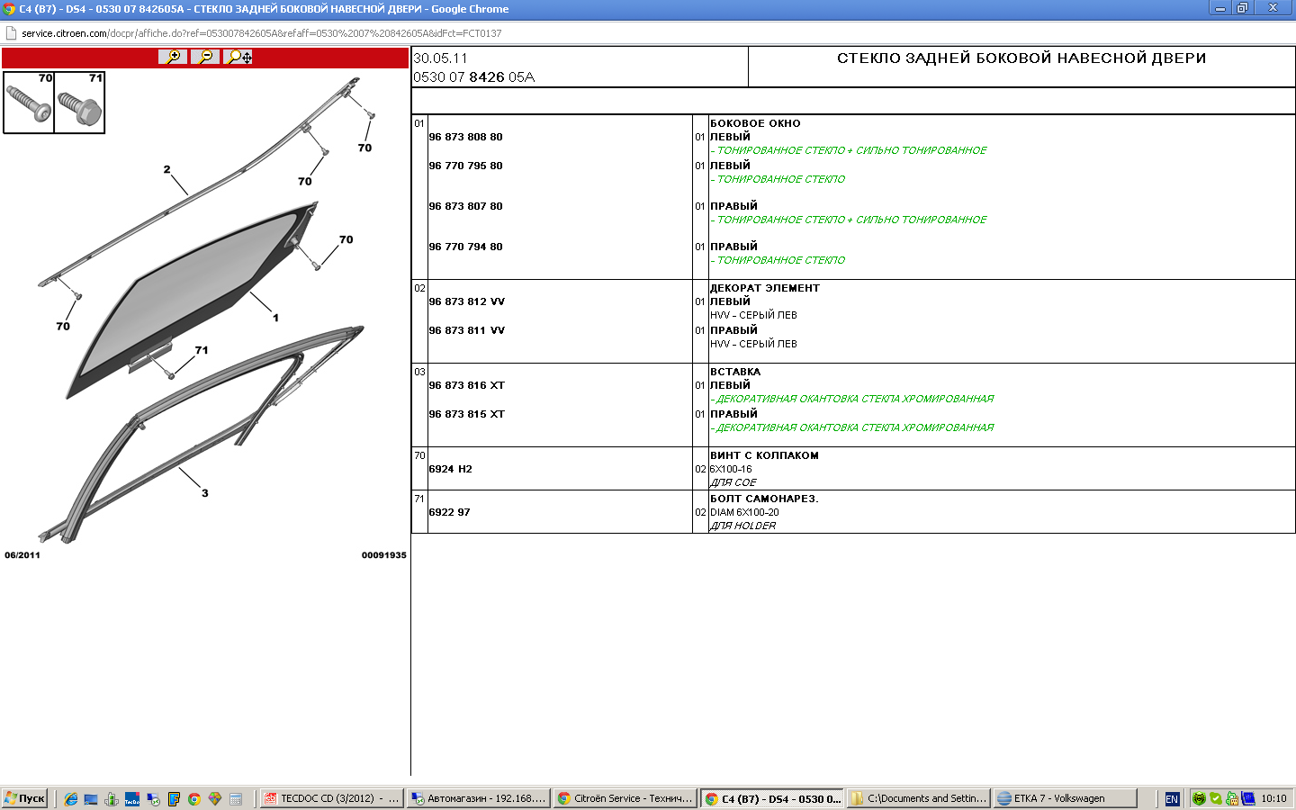The height and width of the screenshot is (810, 1296).
Task: Select the zoom and pan tool
Action: coord(238,57)
